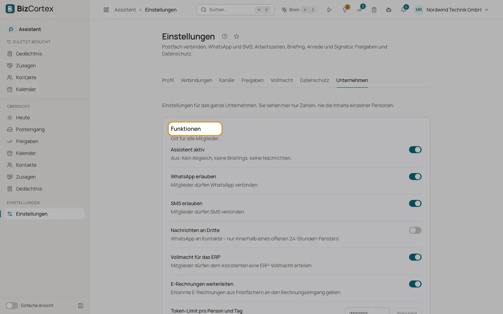Open the clipboard tasks icon in top bar
The image size is (503, 314).
click(374, 10)
